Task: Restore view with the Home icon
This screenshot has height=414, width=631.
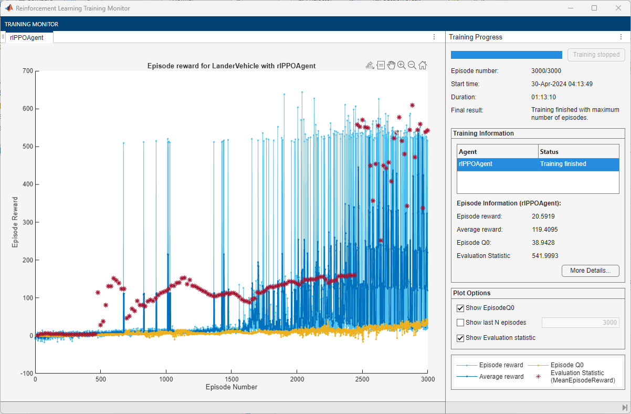Action: click(x=423, y=65)
